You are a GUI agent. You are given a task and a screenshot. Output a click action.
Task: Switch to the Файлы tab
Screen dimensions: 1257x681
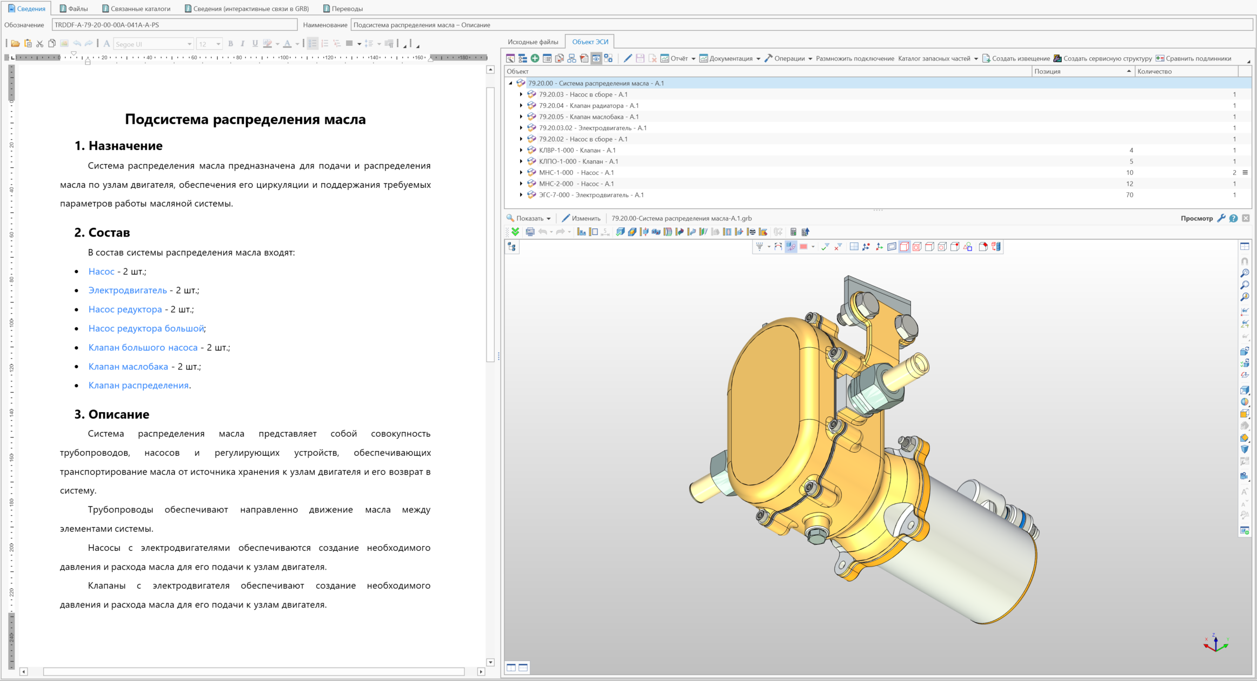(74, 9)
